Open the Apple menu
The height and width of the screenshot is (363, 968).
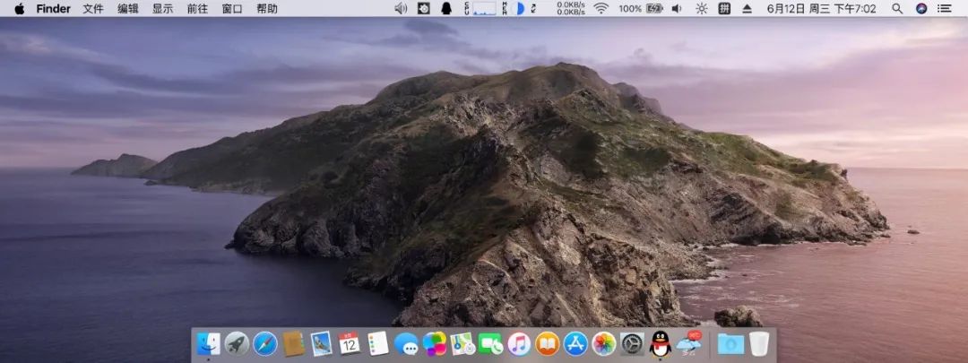point(19,9)
